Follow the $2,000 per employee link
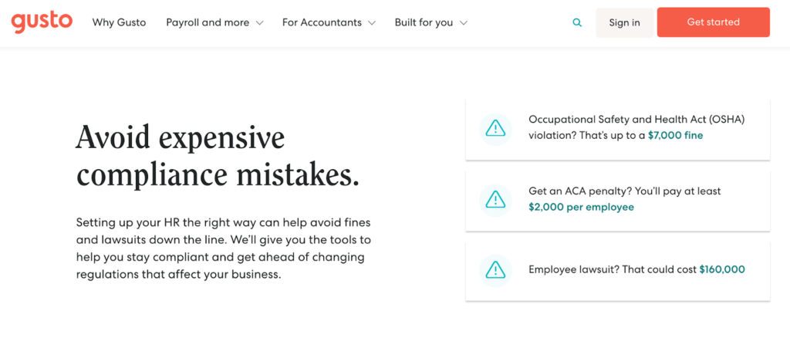The image size is (790, 338). click(x=582, y=207)
